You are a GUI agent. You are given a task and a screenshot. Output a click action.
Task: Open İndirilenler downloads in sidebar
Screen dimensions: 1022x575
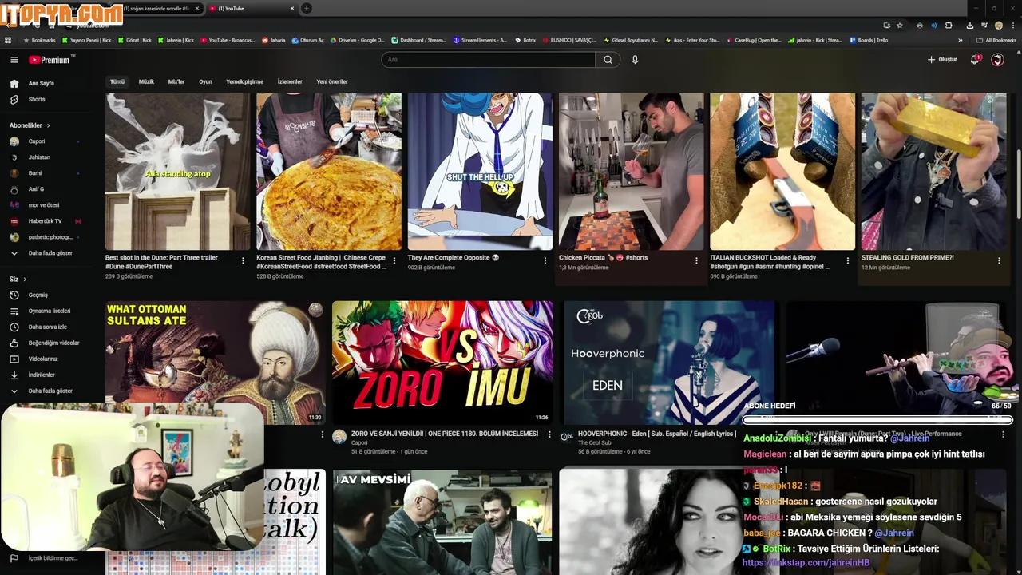coord(42,375)
